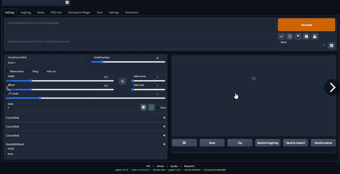This screenshot has height=174, width=340.
Task: Expand the first ControlNet section
Action: point(85,118)
